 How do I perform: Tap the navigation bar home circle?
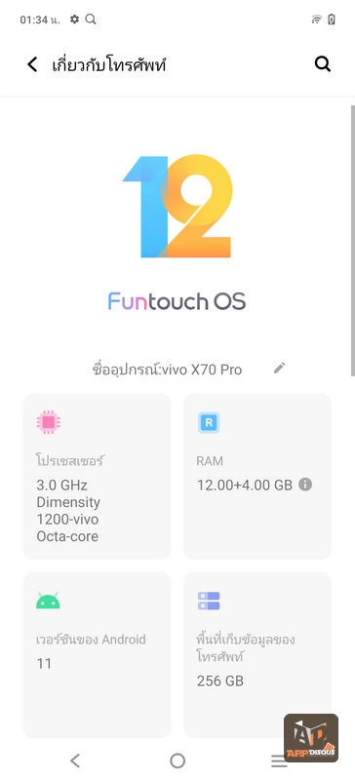tap(177, 760)
